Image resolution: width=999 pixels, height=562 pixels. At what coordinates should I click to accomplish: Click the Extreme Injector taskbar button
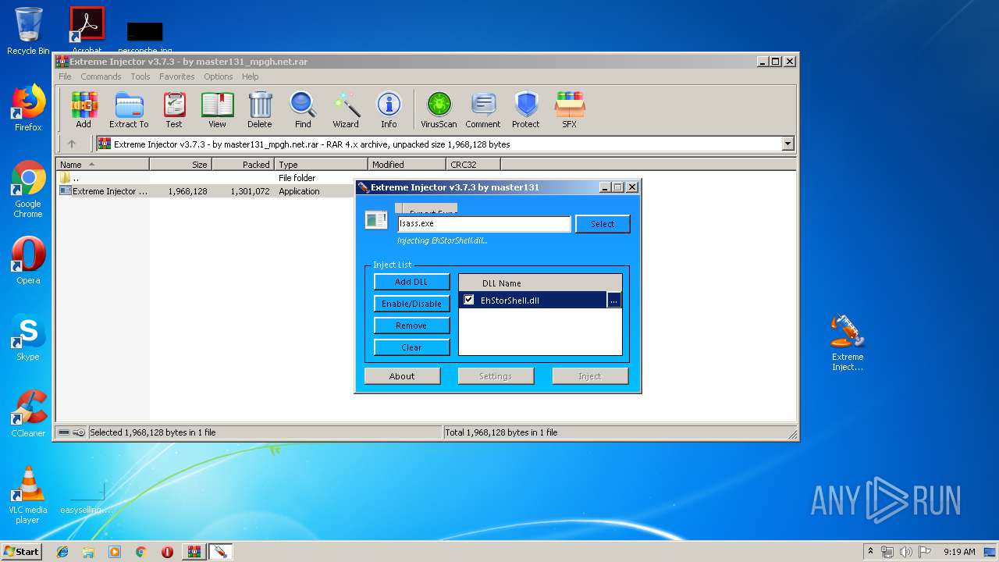[220, 552]
